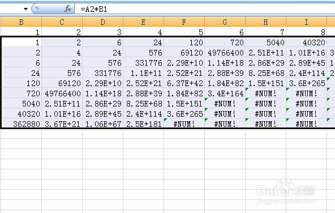Click 2.89E+45 in column I
This screenshot has width=335, height=213.
pos(306,63)
